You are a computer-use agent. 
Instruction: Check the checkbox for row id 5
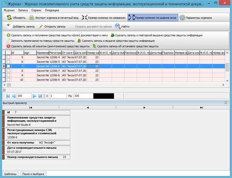point(8,57)
